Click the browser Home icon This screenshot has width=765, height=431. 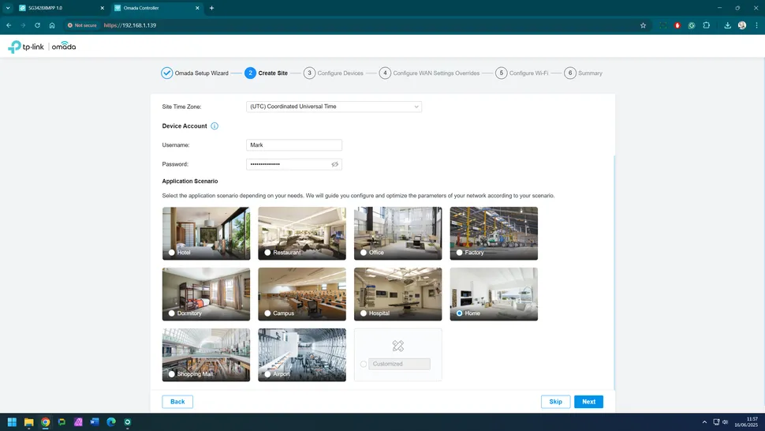click(52, 25)
